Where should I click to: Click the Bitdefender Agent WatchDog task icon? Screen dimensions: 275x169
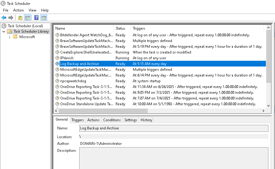[57, 35]
